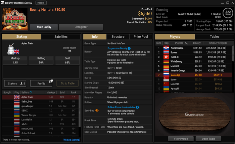Click Go to Table button
The height and width of the screenshot is (144, 235).
67,84
